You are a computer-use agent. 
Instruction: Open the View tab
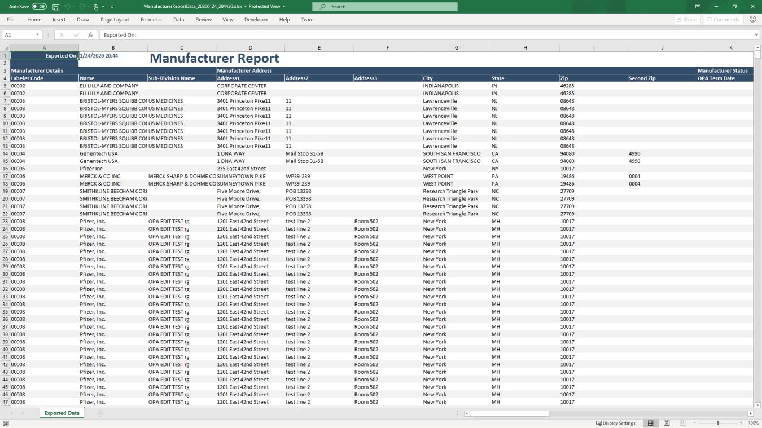pyautogui.click(x=228, y=20)
